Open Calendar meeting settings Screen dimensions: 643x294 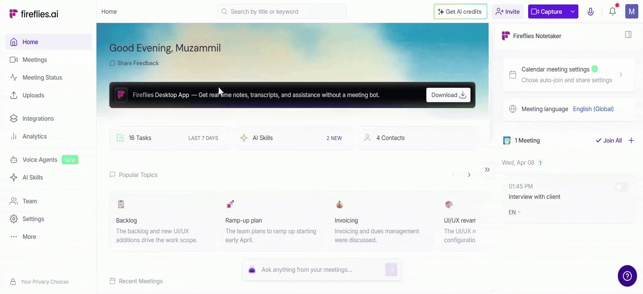[568, 75]
